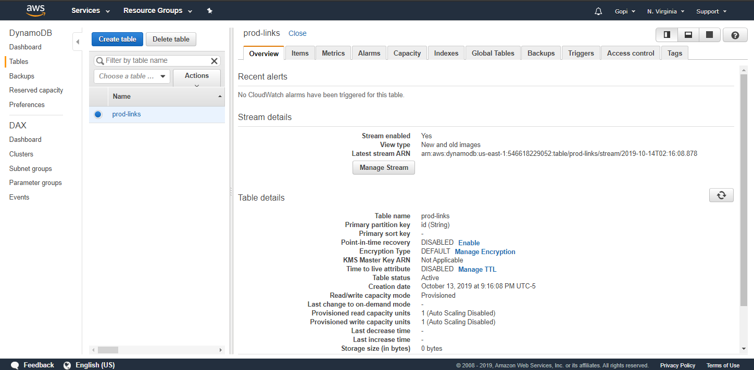Clear the table name filter with the X

point(214,61)
